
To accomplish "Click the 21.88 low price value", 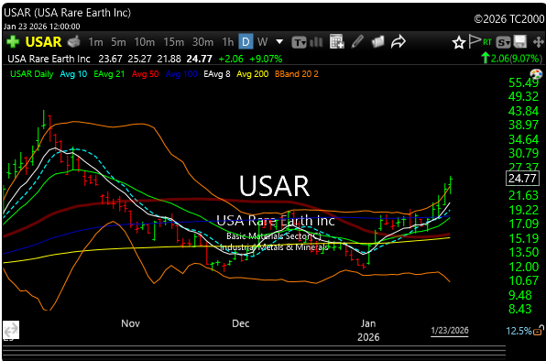I will point(169,59).
